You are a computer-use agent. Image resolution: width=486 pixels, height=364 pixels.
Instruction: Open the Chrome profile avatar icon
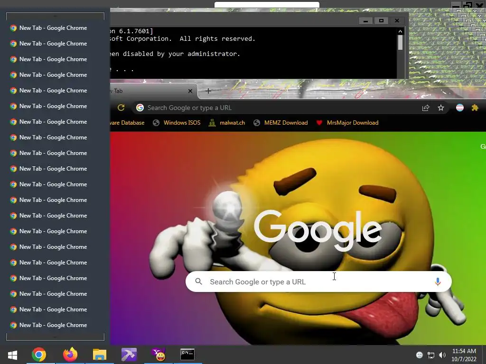click(460, 108)
